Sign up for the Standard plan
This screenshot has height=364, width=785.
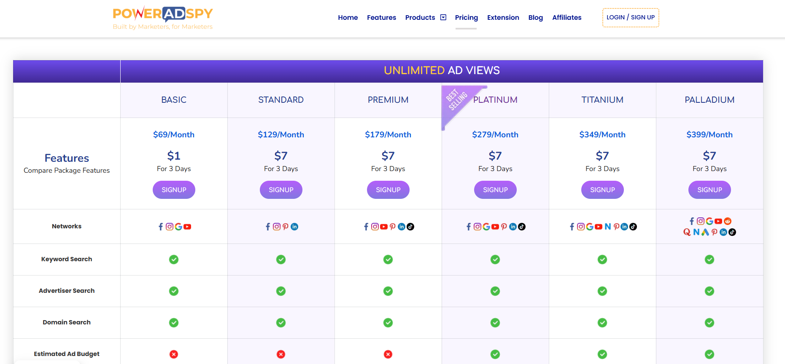(281, 190)
